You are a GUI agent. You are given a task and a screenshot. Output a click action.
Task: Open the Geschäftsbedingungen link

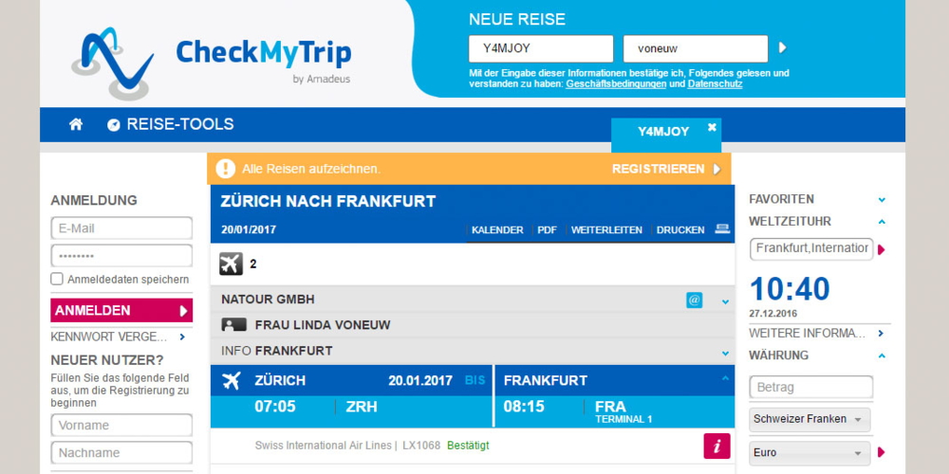click(617, 83)
